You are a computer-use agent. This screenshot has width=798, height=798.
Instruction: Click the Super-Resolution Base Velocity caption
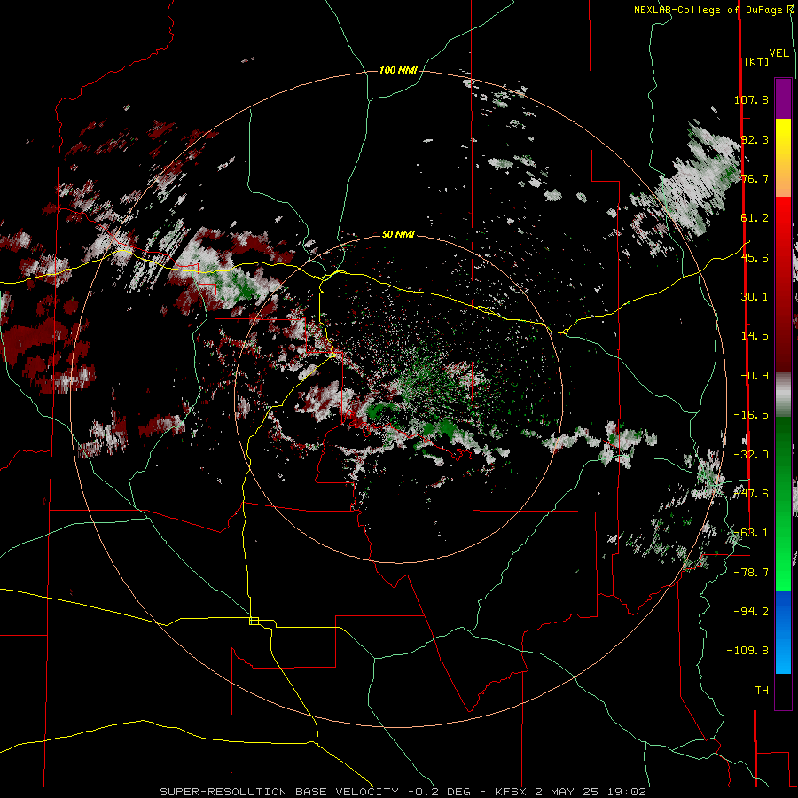pos(403,792)
